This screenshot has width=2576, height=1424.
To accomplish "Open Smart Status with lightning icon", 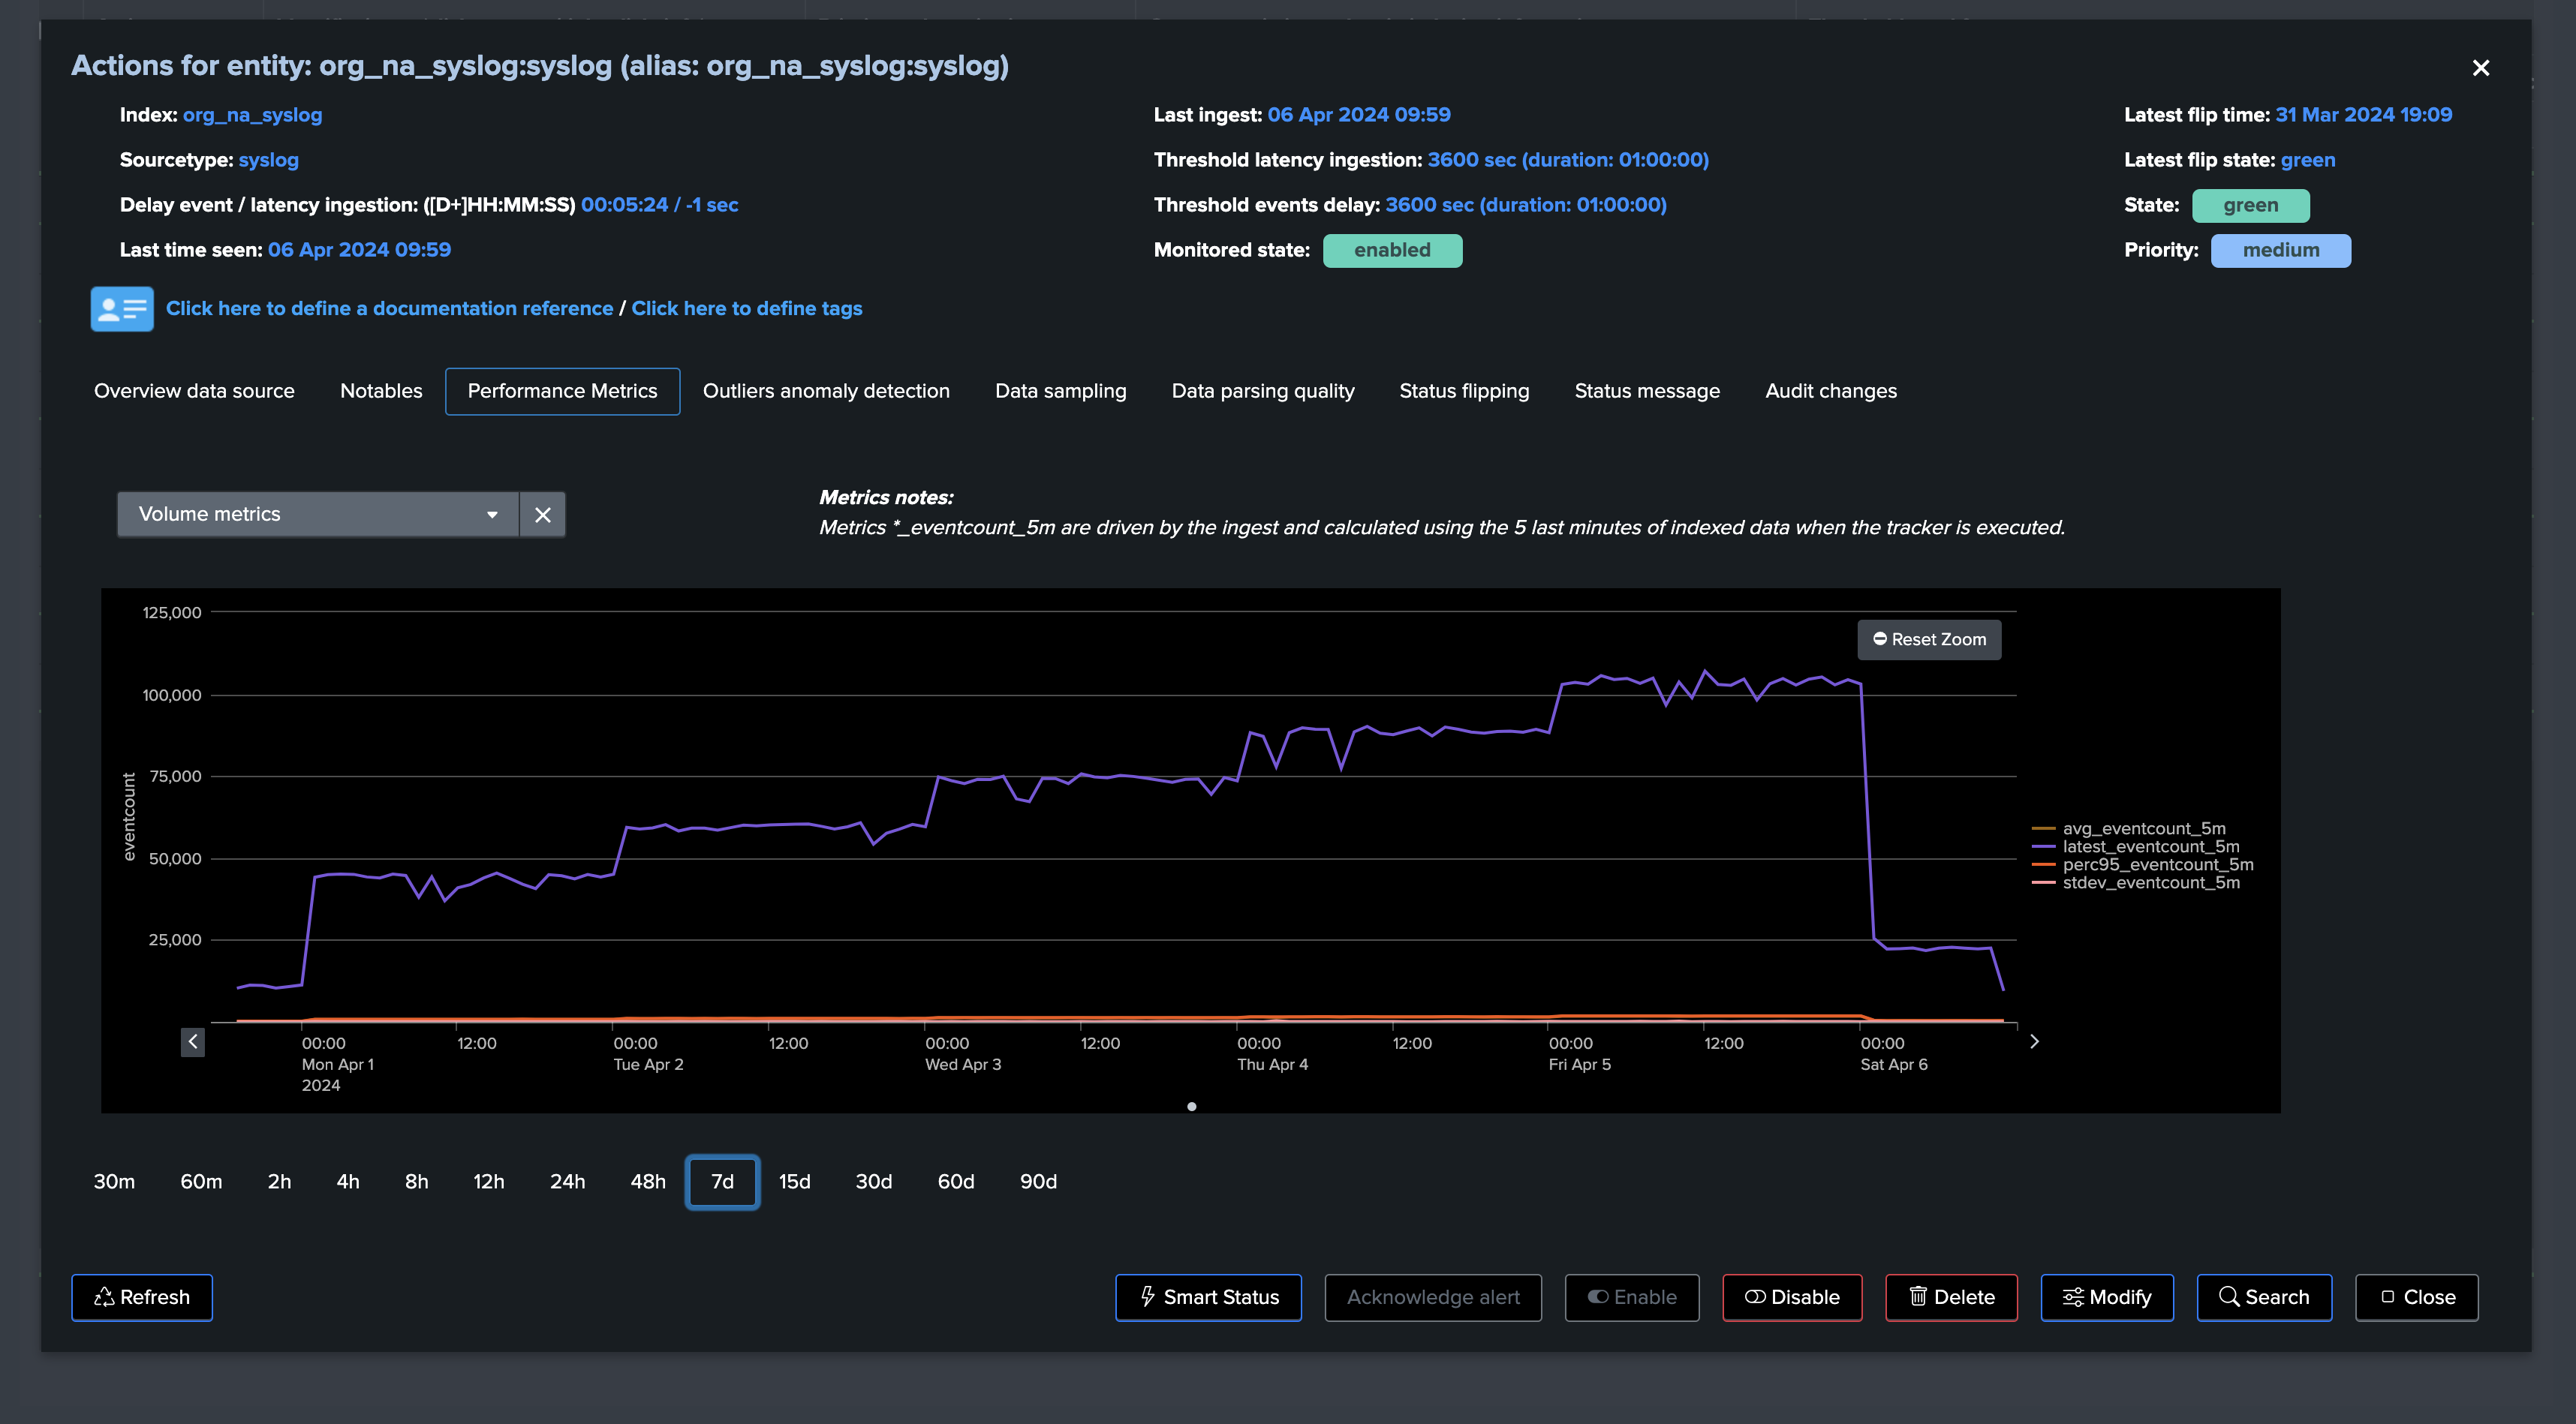I will (1208, 1297).
